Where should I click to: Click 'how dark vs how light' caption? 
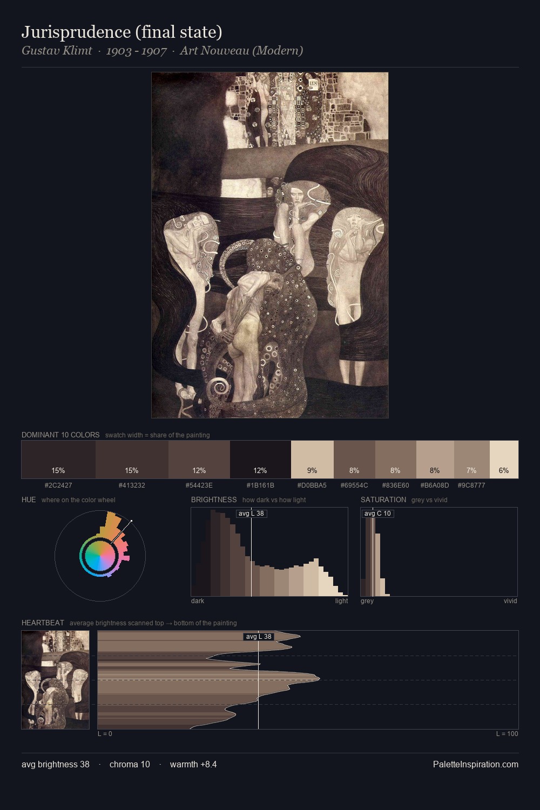tap(274, 500)
